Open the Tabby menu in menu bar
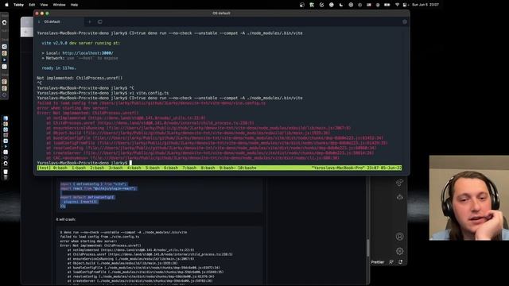The width and height of the screenshot is (509, 286). tap(18, 5)
